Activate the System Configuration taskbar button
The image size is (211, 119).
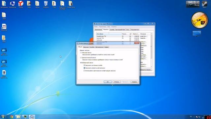pos(32,117)
